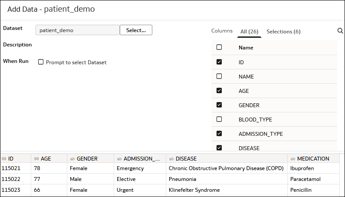Click the text type icon beside MEDICATION header
The width and height of the screenshot is (345, 197).
pos(293,159)
